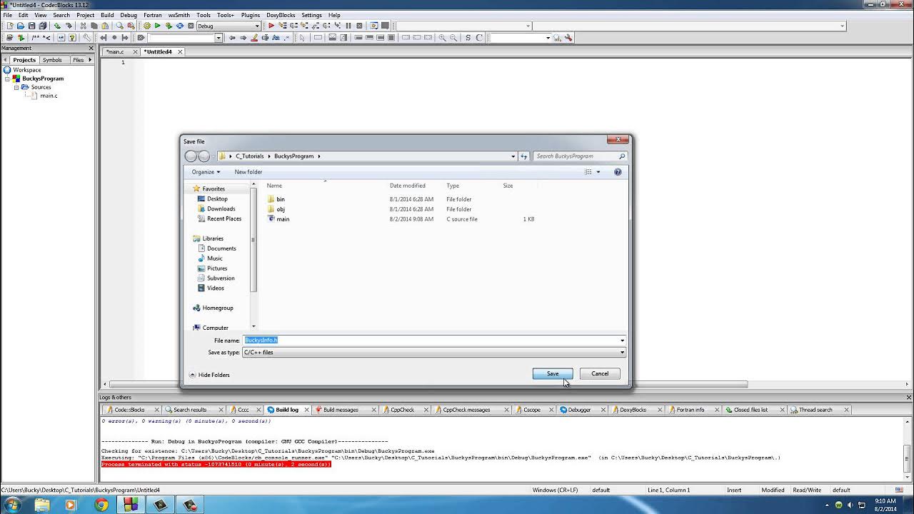
Task: Click the Save toolbar icon in Code::Blocks
Action: 31,26
